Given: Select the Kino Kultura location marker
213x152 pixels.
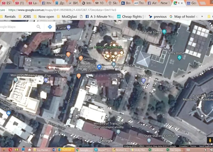Looking at the screenshot, I should point(114,64).
